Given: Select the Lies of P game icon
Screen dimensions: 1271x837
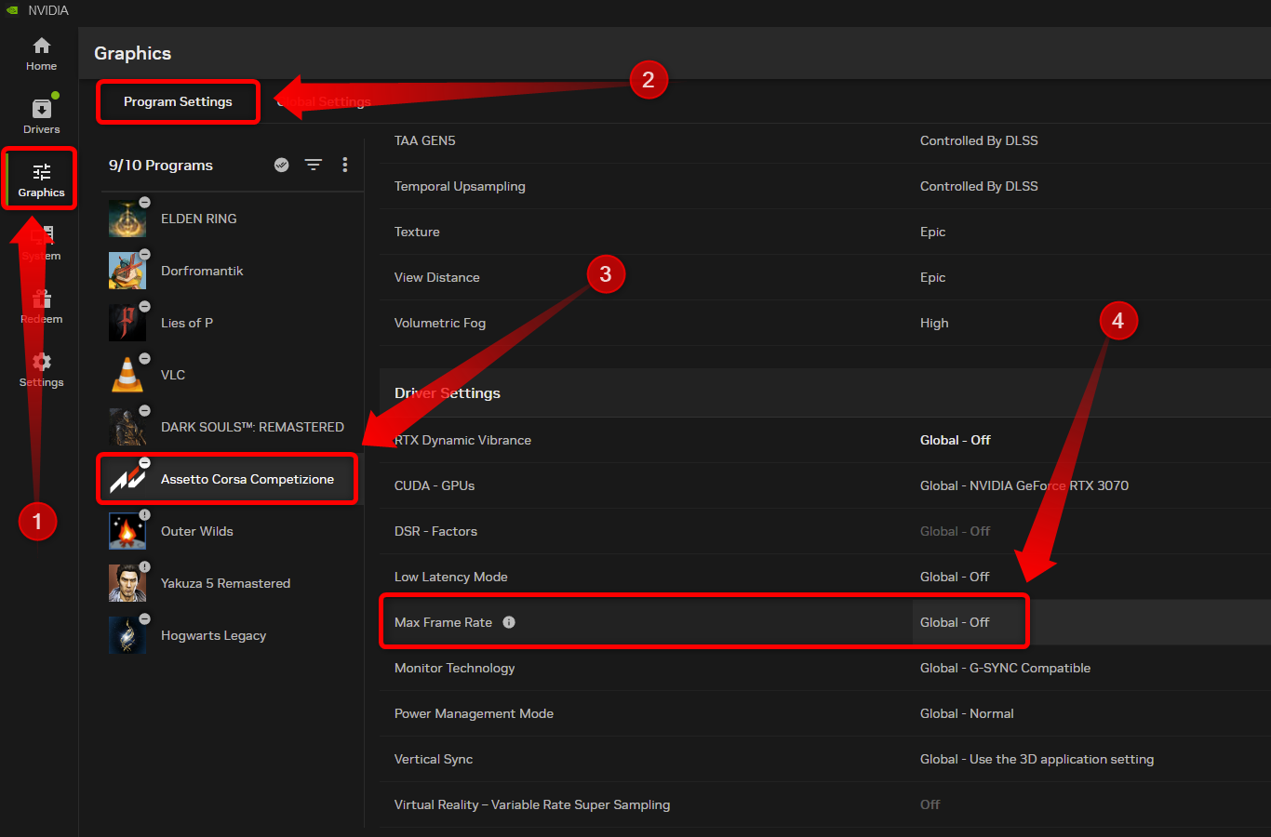Looking at the screenshot, I should click(x=127, y=323).
